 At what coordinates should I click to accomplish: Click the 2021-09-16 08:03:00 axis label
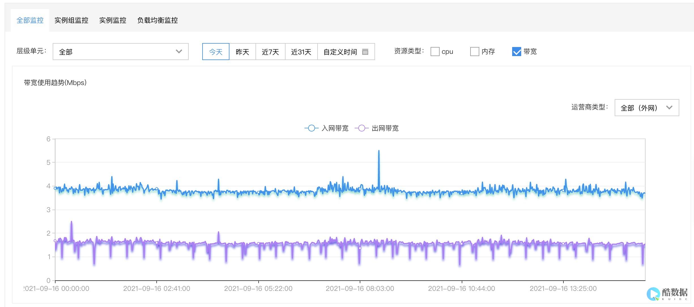[x=360, y=289]
